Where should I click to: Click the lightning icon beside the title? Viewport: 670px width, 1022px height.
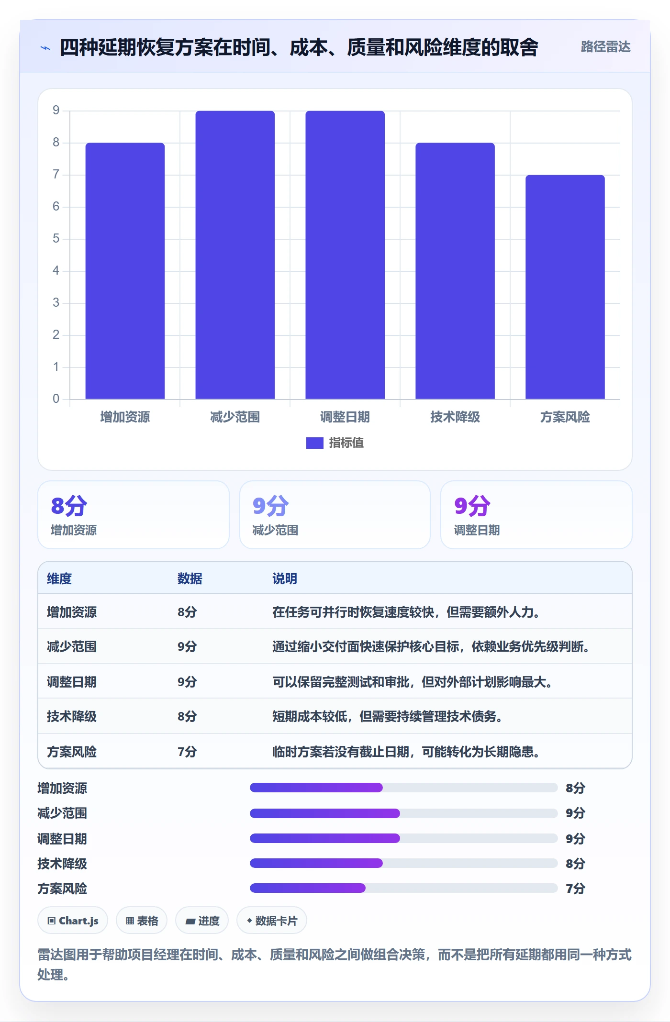coord(45,48)
